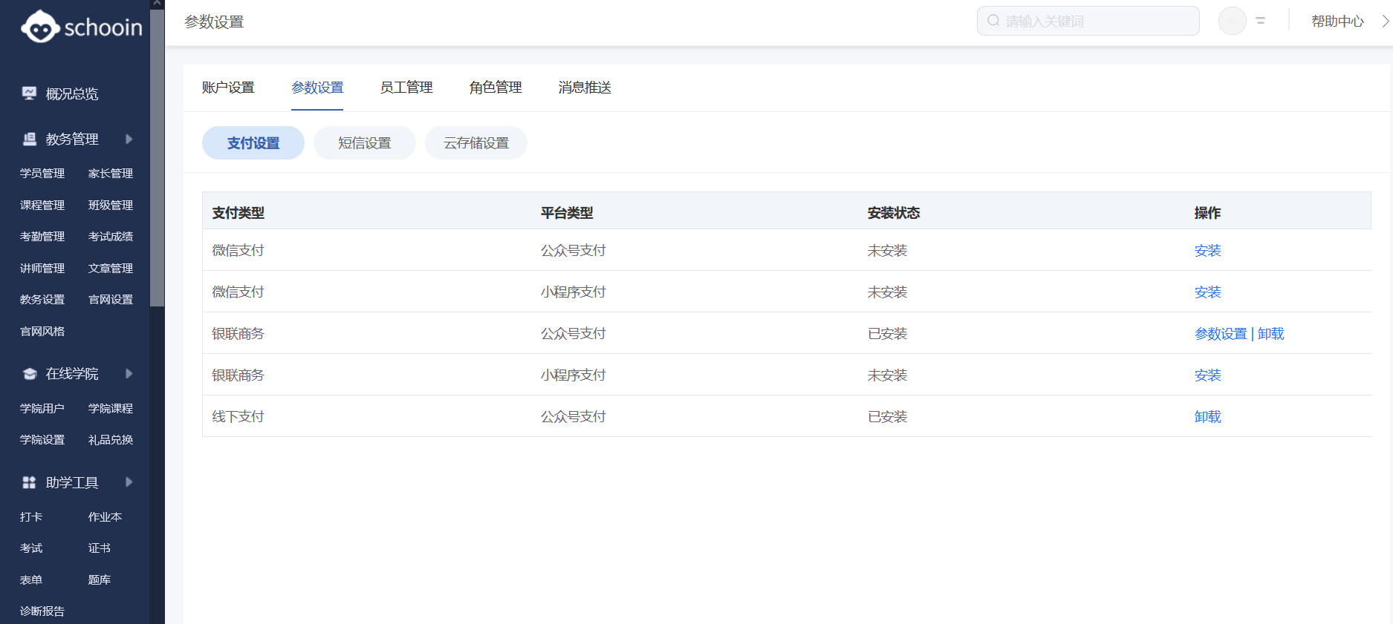Open 参数设置 for 银联商务 公众号支付
Screen dimensions: 1393x624
tap(1220, 334)
